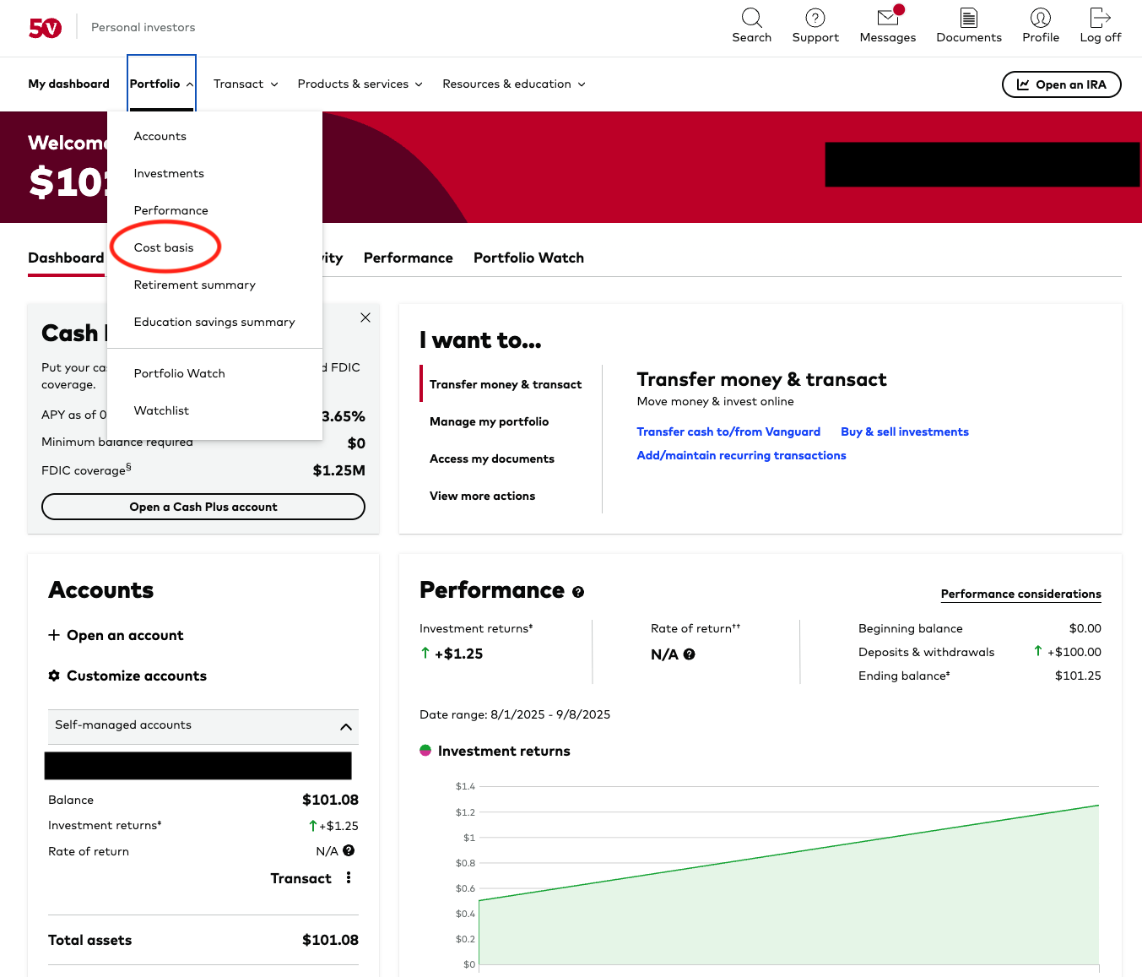The width and height of the screenshot is (1142, 977).
Task: Click the Ending balance $101.25 value
Action: coord(1078,676)
